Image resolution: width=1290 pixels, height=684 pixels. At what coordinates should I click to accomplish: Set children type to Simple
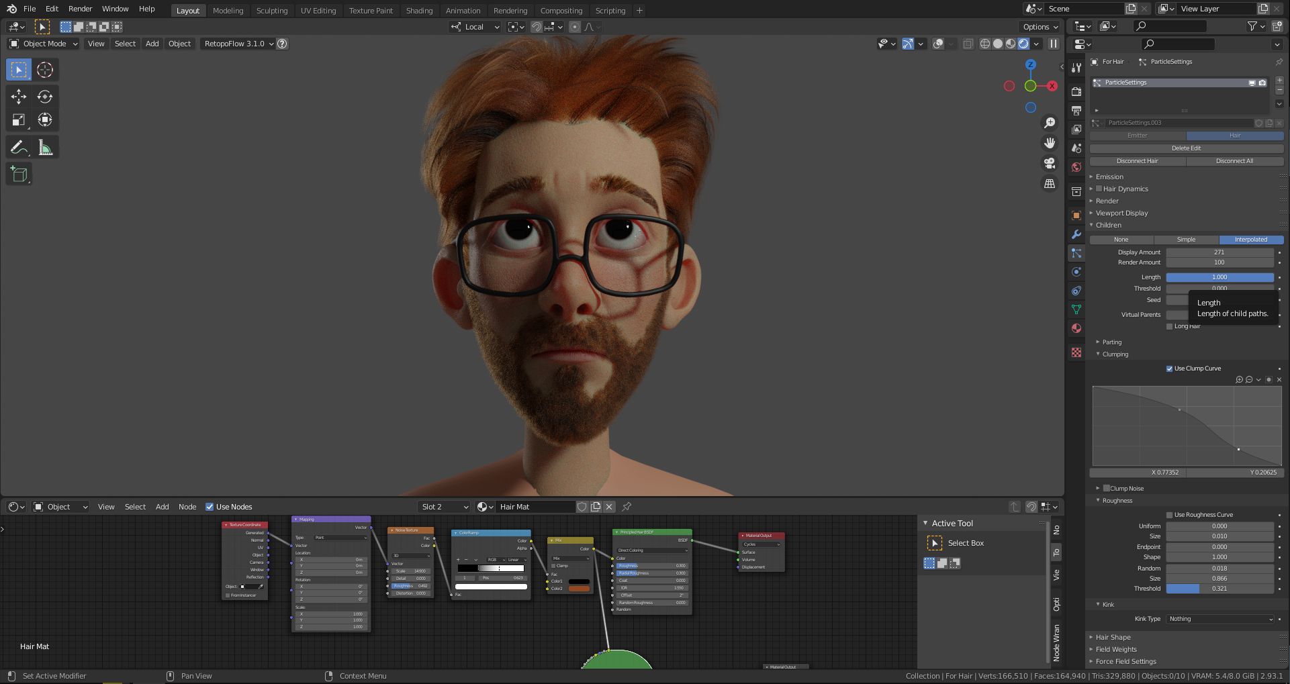point(1186,240)
